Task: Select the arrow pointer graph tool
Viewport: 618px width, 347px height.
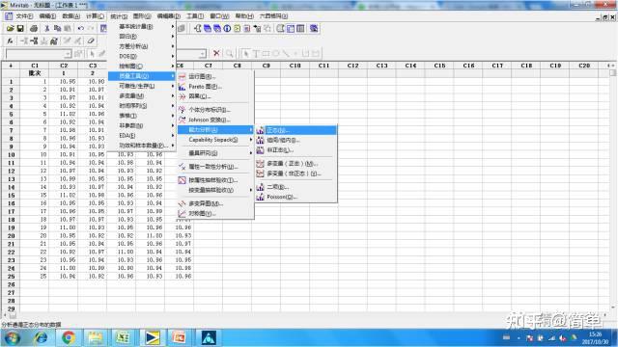Action: tap(246, 53)
